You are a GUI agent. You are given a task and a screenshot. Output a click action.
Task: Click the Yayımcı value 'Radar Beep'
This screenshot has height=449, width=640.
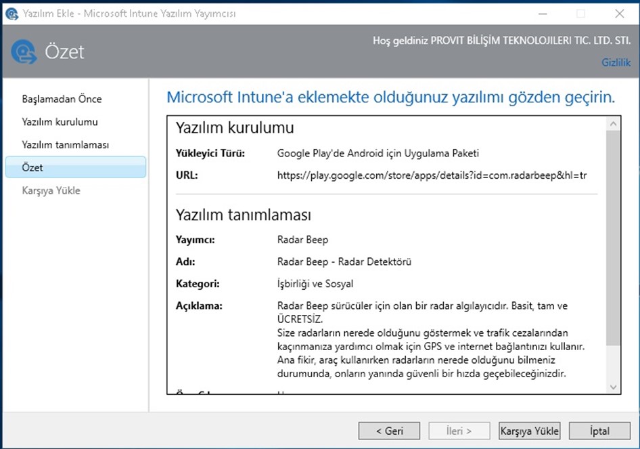302,240
